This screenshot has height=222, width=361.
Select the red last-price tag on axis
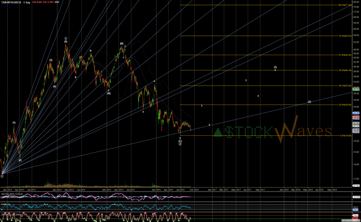[x=356, y=117]
